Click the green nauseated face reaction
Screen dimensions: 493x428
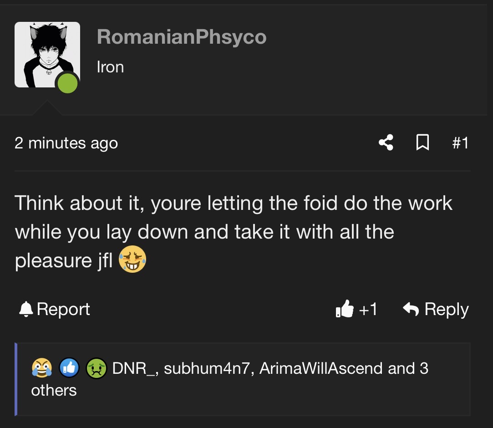pyautogui.click(x=96, y=368)
